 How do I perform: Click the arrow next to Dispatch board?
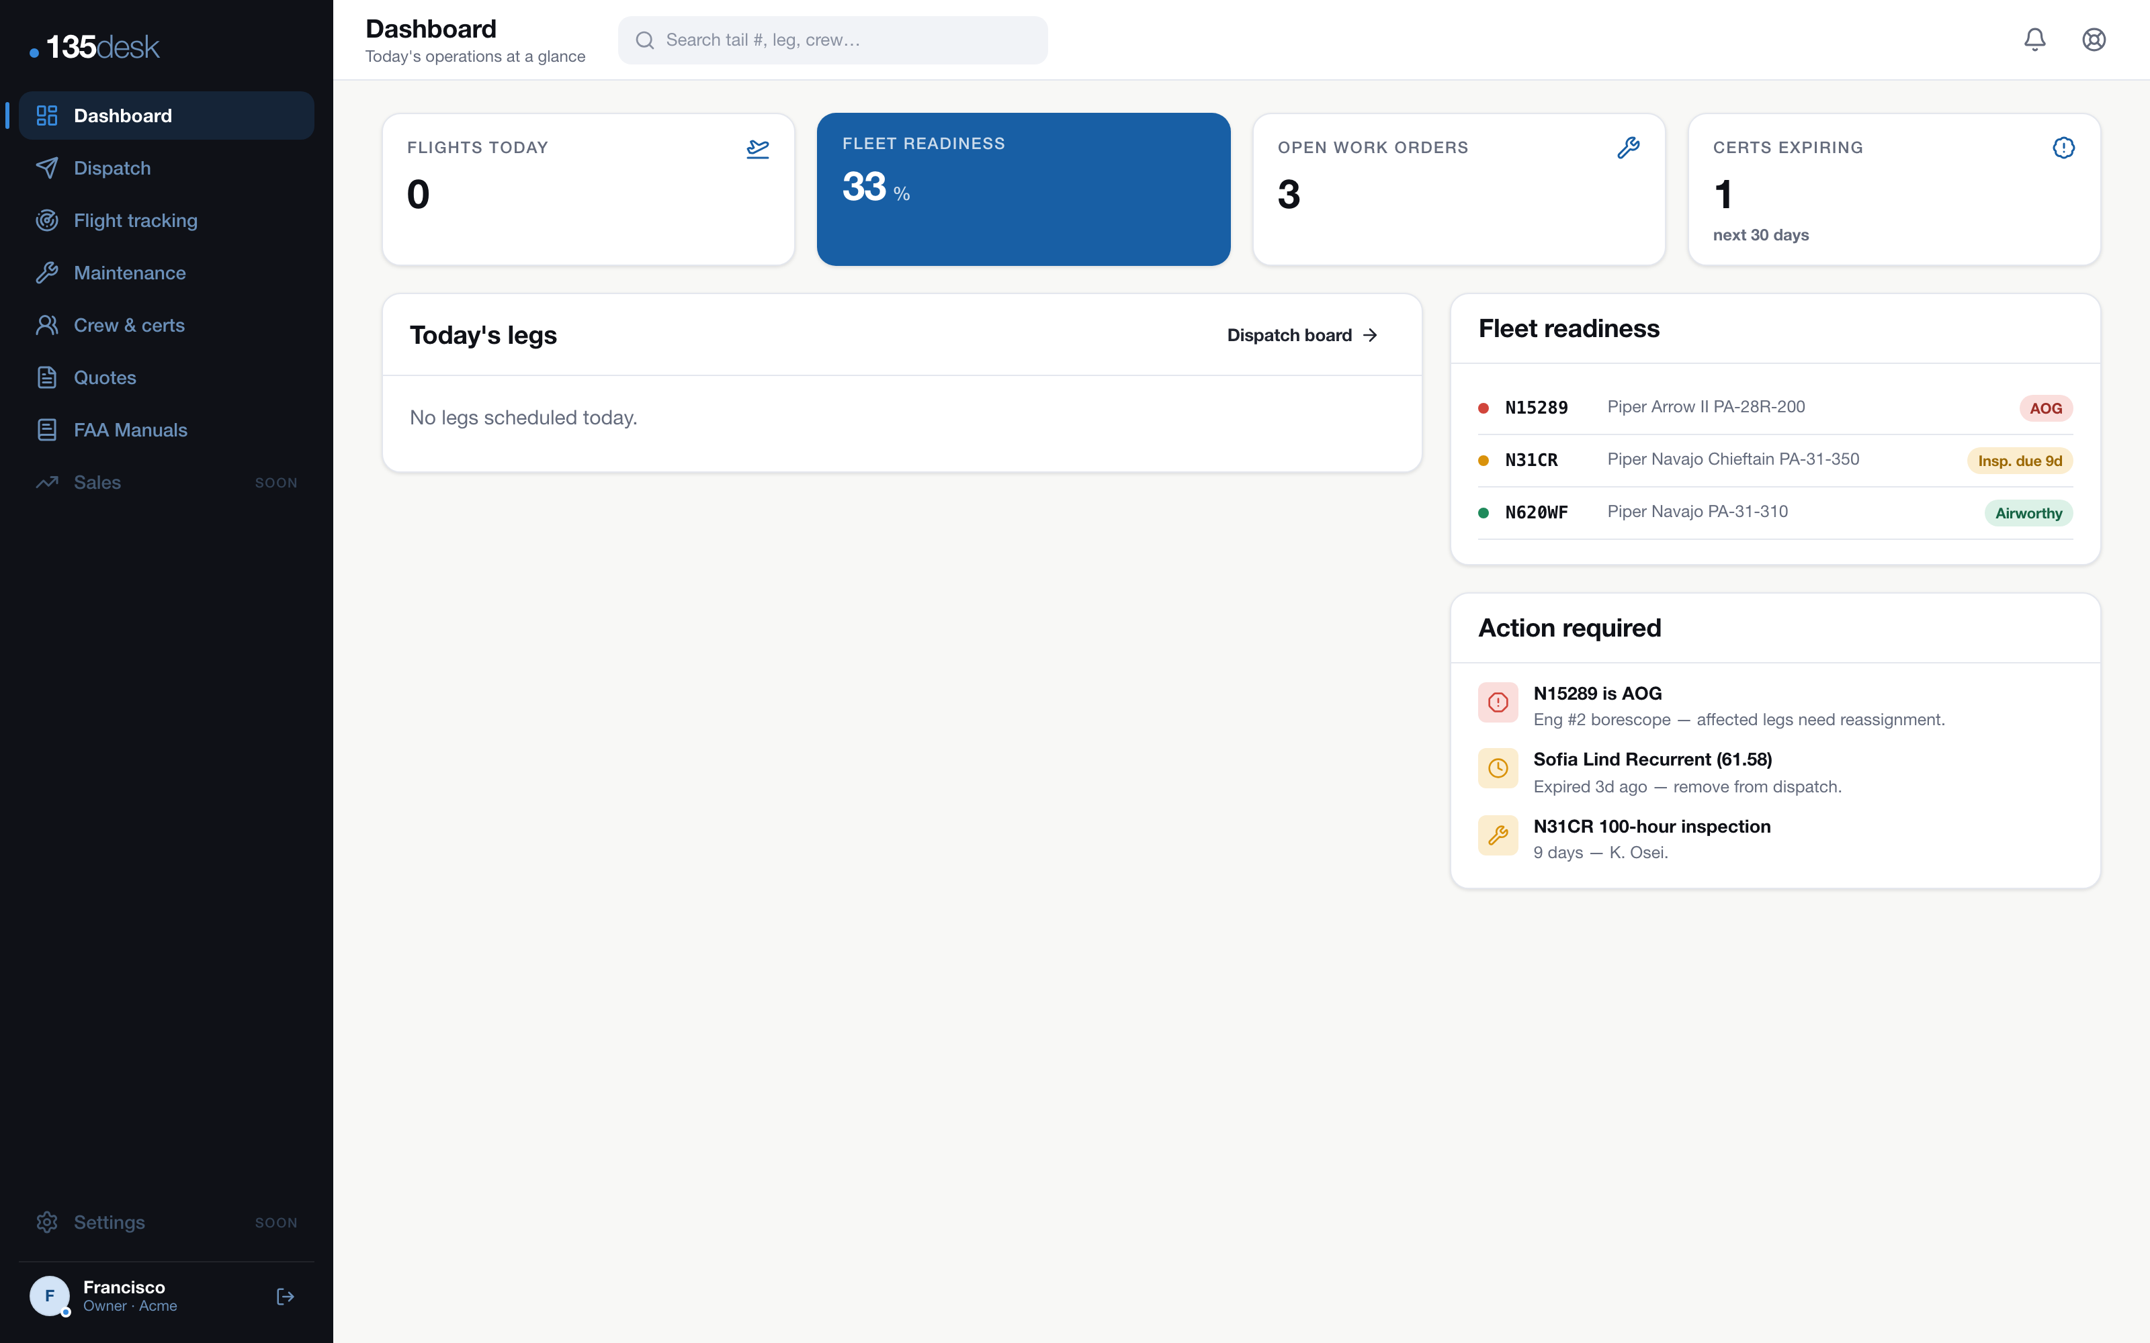[x=1371, y=335]
